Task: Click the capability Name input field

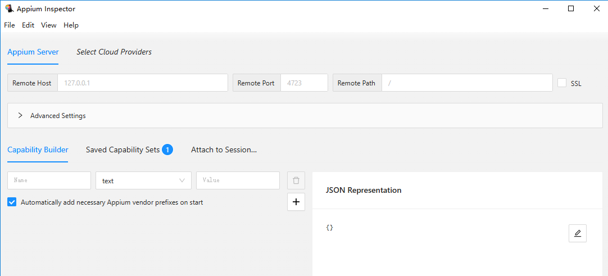Action: click(x=49, y=180)
